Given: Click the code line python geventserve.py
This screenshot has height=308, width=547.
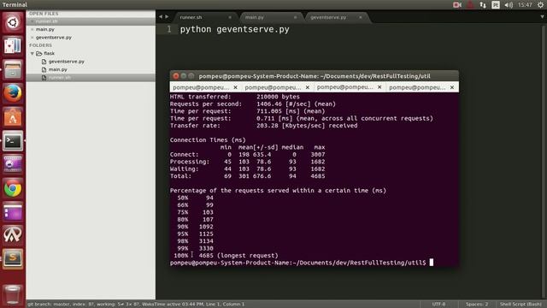Looking at the screenshot, I should coord(234,29).
